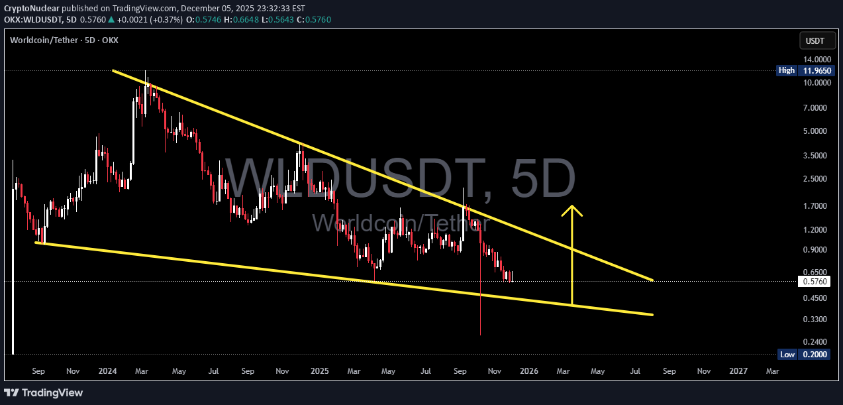The width and height of the screenshot is (843, 405).
Task: Click the 1.7000 price axis label
Action: pos(814,205)
